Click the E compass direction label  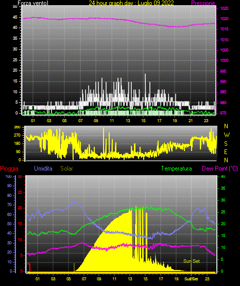226,152
